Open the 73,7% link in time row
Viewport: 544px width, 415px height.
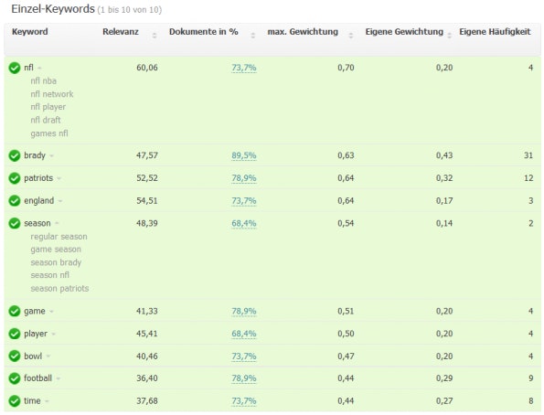coord(244,400)
